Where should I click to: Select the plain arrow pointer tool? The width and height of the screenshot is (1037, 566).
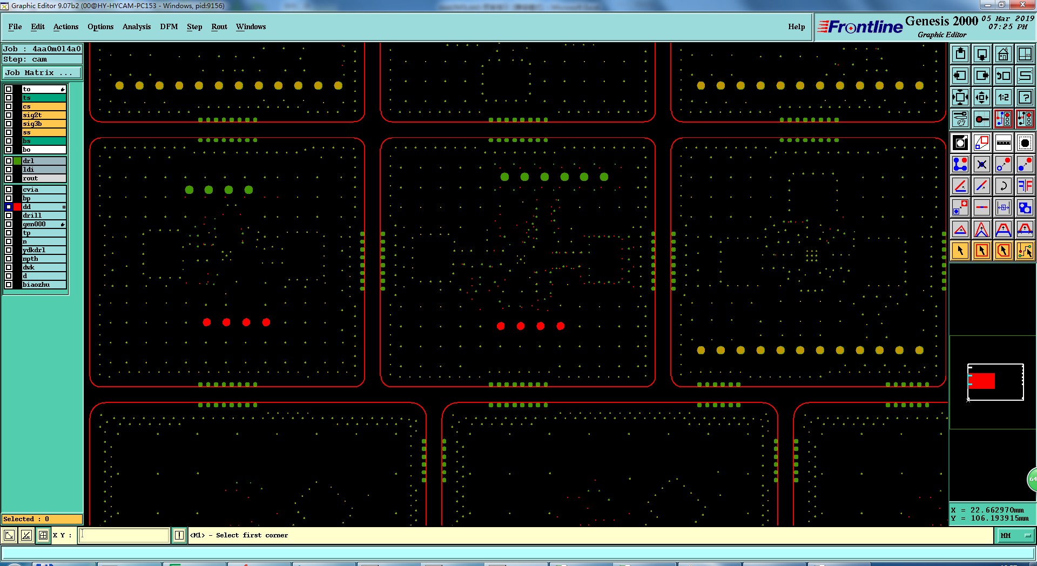point(960,251)
